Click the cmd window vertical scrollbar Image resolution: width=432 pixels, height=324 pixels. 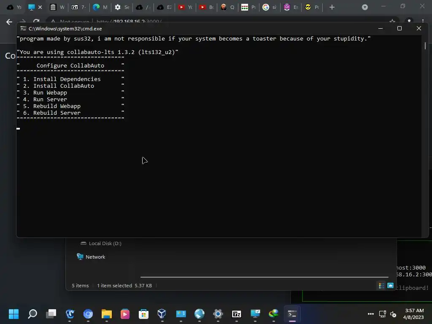425,46
